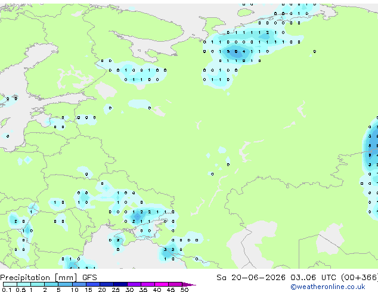Image resolution: width=378 pixels, height=292 pixels.
Task: Click the '03..06 UTC' time text
Action: pos(313,278)
